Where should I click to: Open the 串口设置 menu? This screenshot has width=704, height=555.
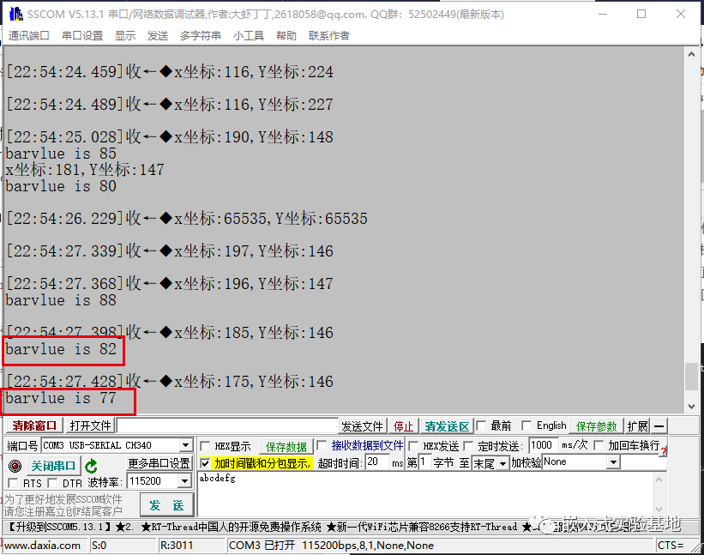point(82,35)
